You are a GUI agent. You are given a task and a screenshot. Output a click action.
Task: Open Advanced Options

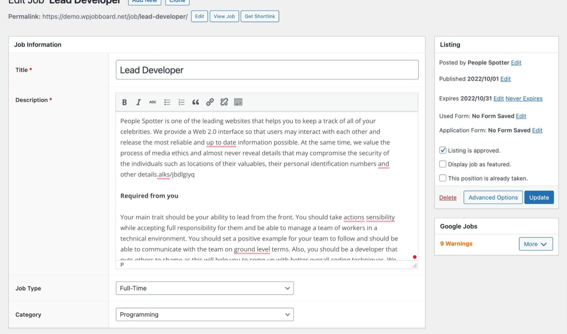pos(493,197)
